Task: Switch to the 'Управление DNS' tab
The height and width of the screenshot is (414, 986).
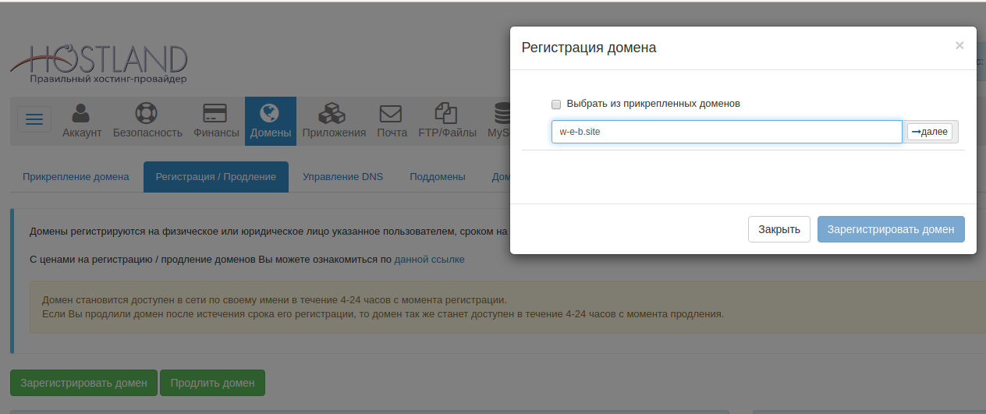Action: pyautogui.click(x=342, y=177)
